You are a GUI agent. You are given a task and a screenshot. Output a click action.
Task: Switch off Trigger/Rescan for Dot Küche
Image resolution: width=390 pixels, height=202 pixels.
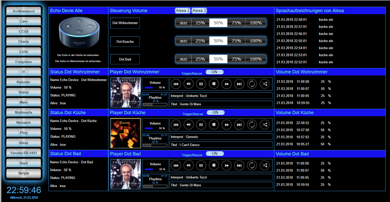215,113
